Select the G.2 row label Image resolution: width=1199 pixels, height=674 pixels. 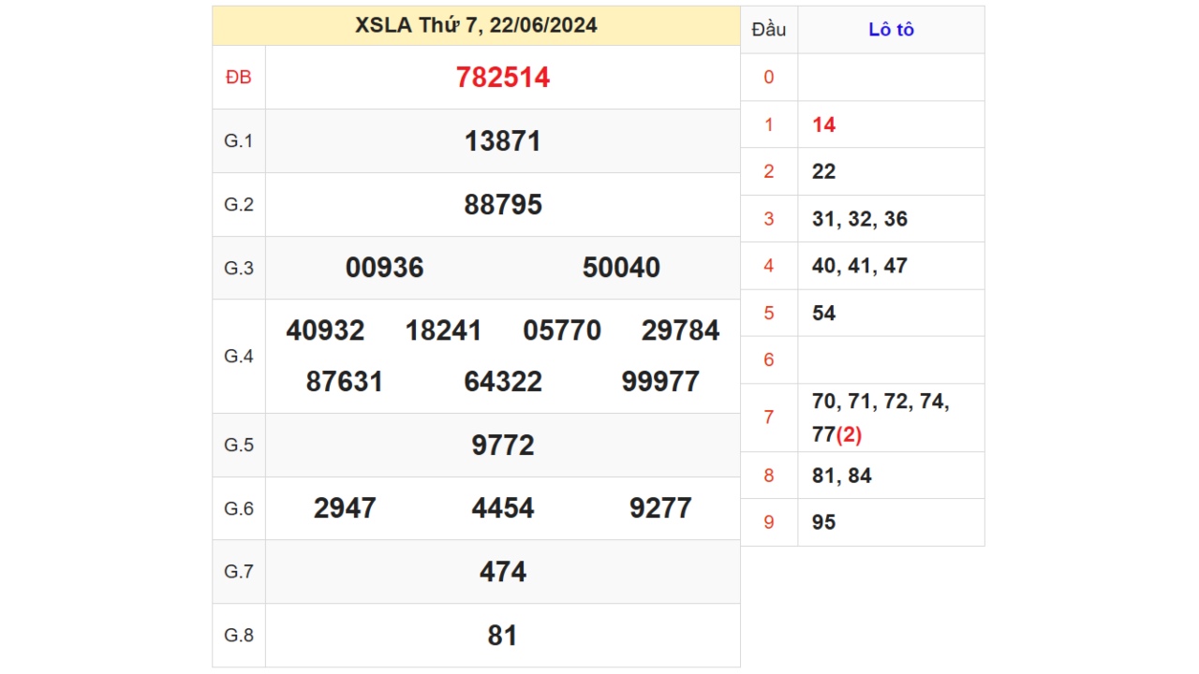(x=239, y=204)
